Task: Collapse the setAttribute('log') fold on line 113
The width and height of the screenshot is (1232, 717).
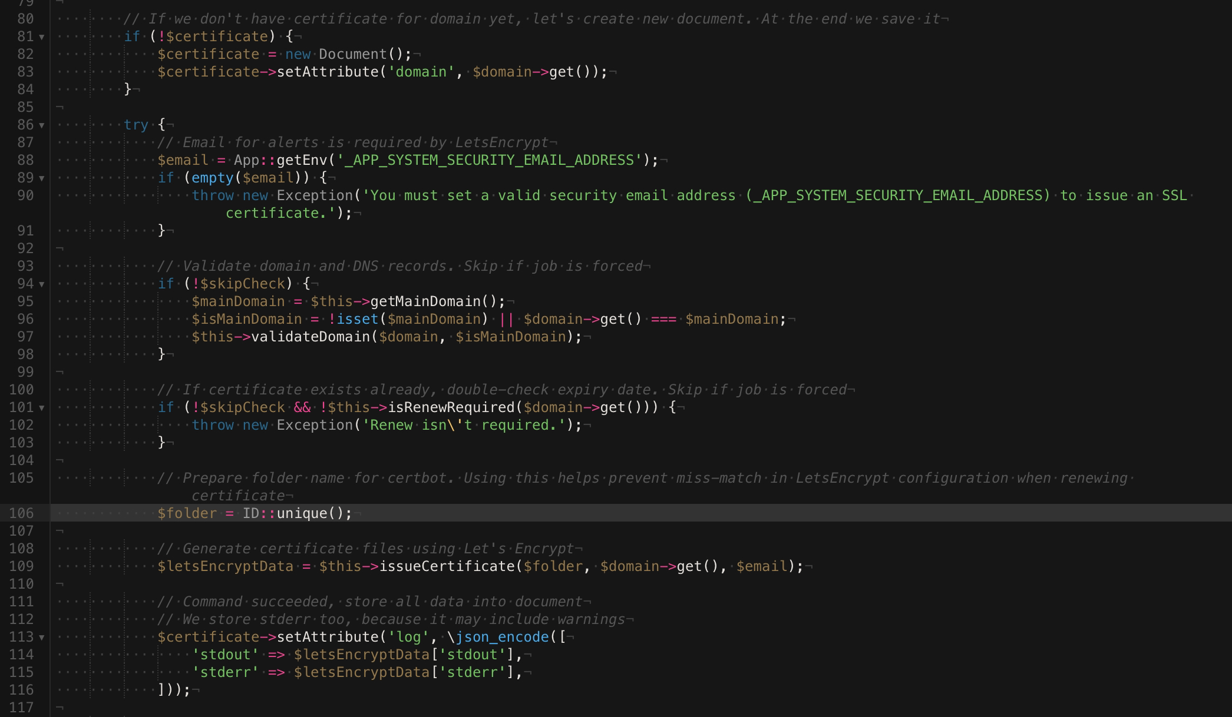Action: coord(40,637)
